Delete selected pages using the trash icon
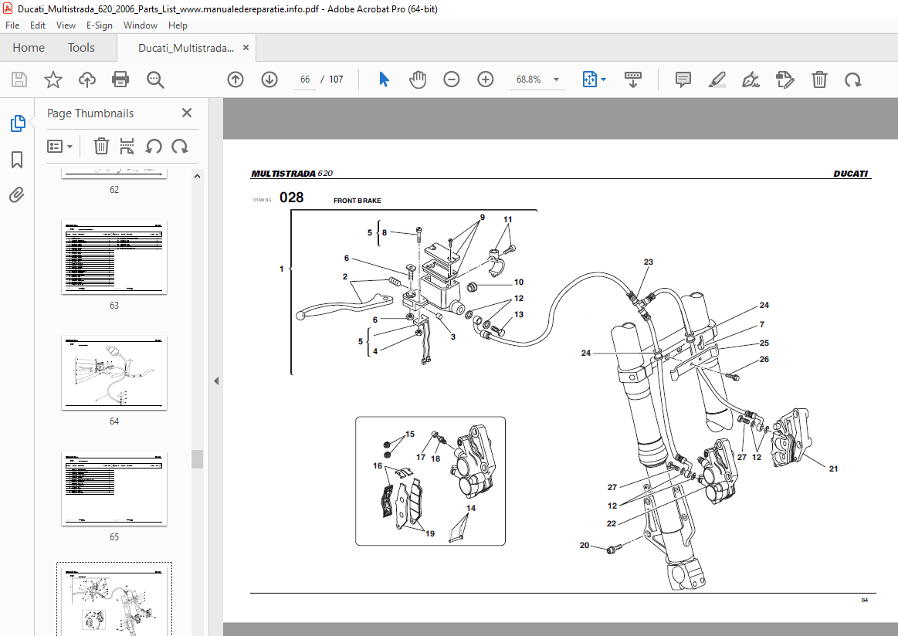The image size is (898, 636). pyautogui.click(x=101, y=146)
